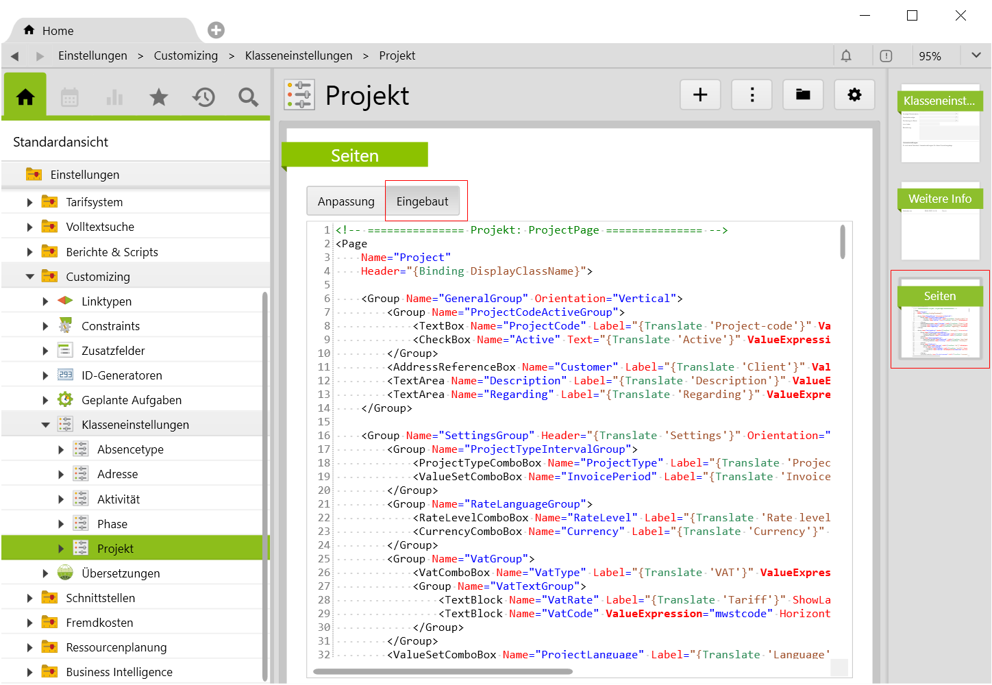Click the search magnifier icon
The image size is (992, 685).
tap(248, 97)
